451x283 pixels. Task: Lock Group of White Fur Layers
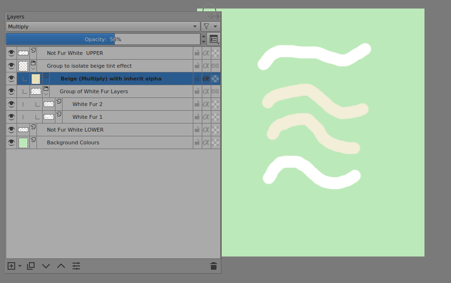click(x=197, y=91)
